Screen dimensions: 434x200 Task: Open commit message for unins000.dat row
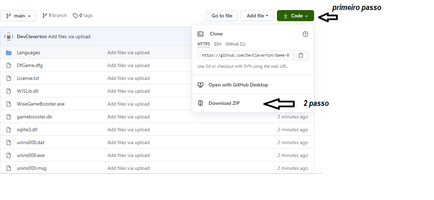click(x=129, y=142)
